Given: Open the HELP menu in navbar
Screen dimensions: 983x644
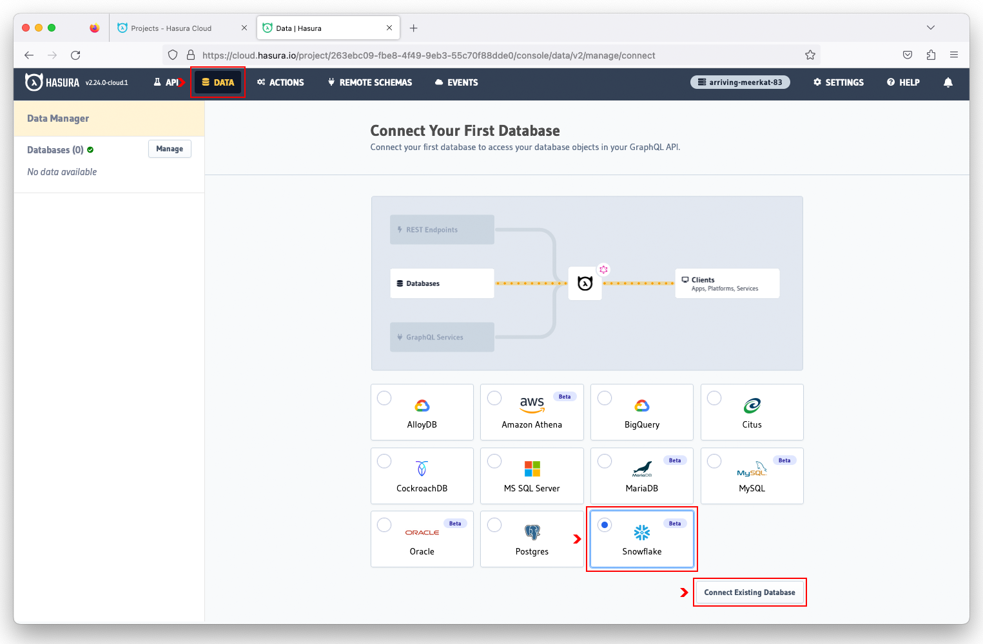Looking at the screenshot, I should pos(903,82).
